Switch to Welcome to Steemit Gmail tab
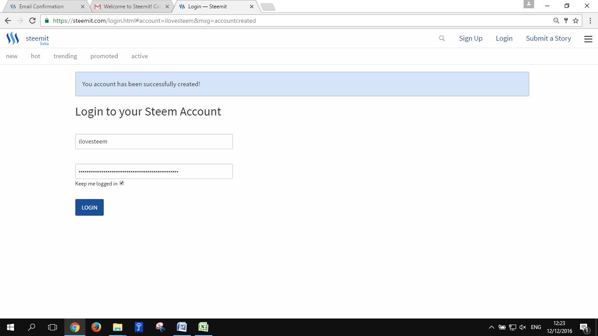 click(131, 7)
